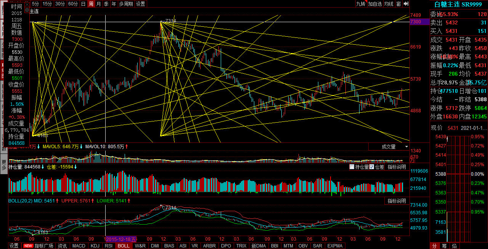
Task: Toggle the 仓差 checkbox
Action: [x=372, y=167]
